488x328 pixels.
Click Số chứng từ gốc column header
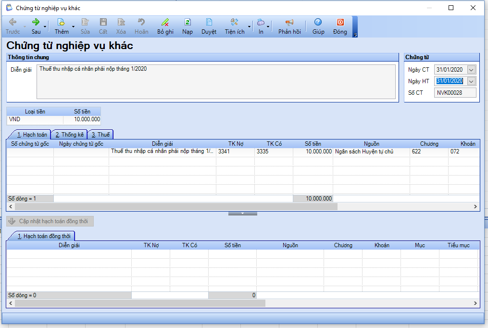click(30, 144)
